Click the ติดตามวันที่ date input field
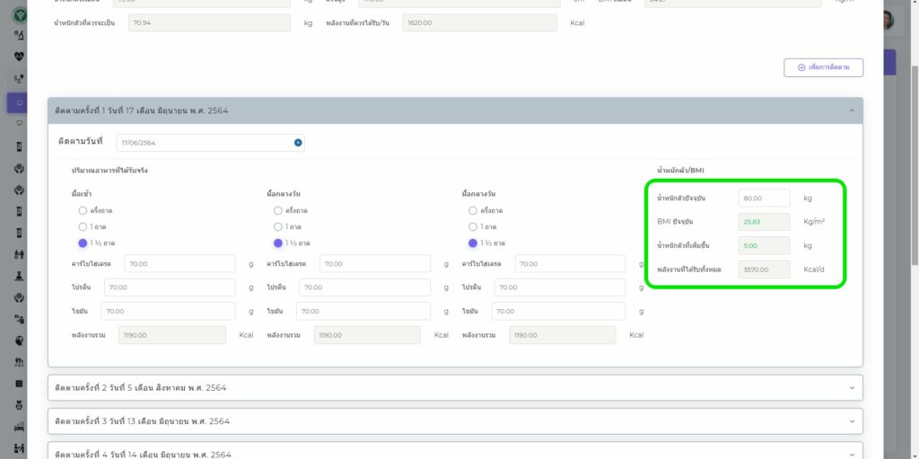Image resolution: width=919 pixels, height=459 pixels. [205, 143]
